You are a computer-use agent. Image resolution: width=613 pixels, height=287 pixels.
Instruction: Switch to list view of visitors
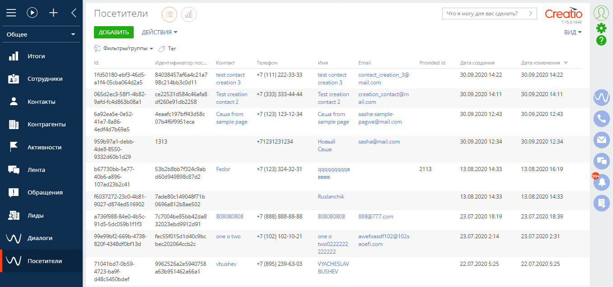pos(169,14)
